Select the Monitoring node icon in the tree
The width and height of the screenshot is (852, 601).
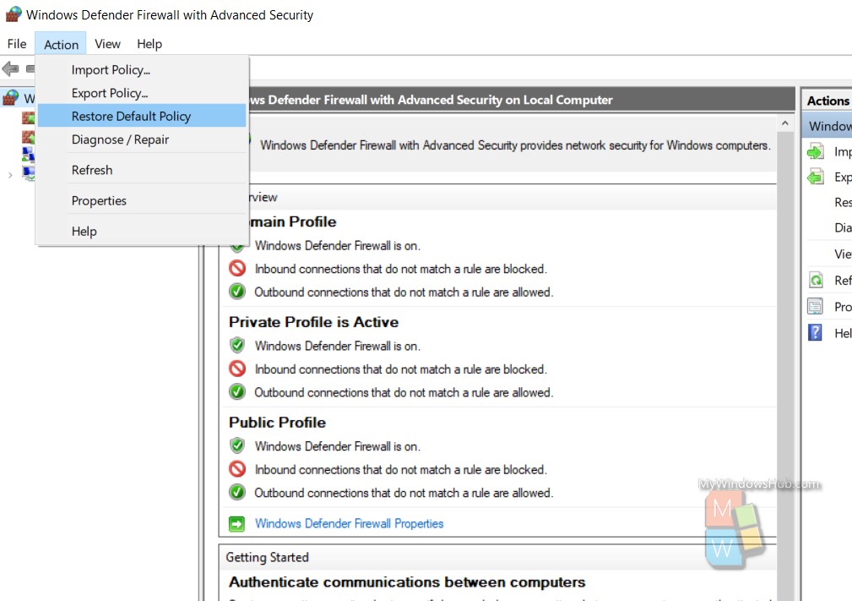[x=28, y=173]
